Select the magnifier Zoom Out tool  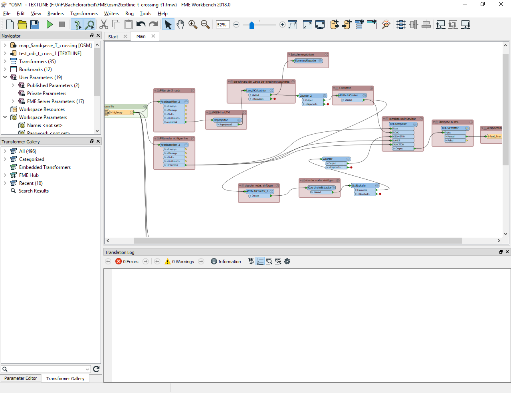coord(205,25)
